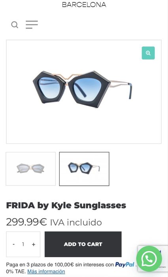Open the Más información link
The width and height of the screenshot is (168, 277).
point(46,271)
